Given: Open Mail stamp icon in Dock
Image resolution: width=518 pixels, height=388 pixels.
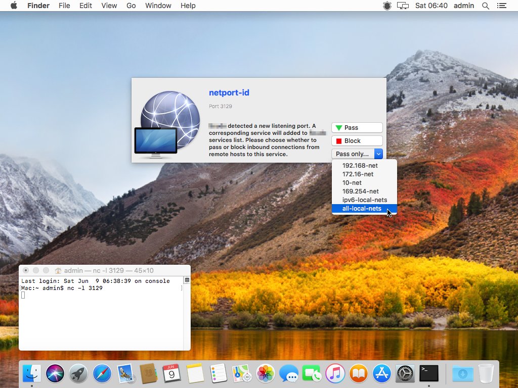Looking at the screenshot, I should point(125,373).
